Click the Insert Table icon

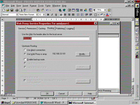coord(73,10)
